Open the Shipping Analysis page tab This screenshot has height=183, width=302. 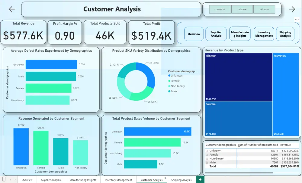pyautogui.click(x=182, y=180)
